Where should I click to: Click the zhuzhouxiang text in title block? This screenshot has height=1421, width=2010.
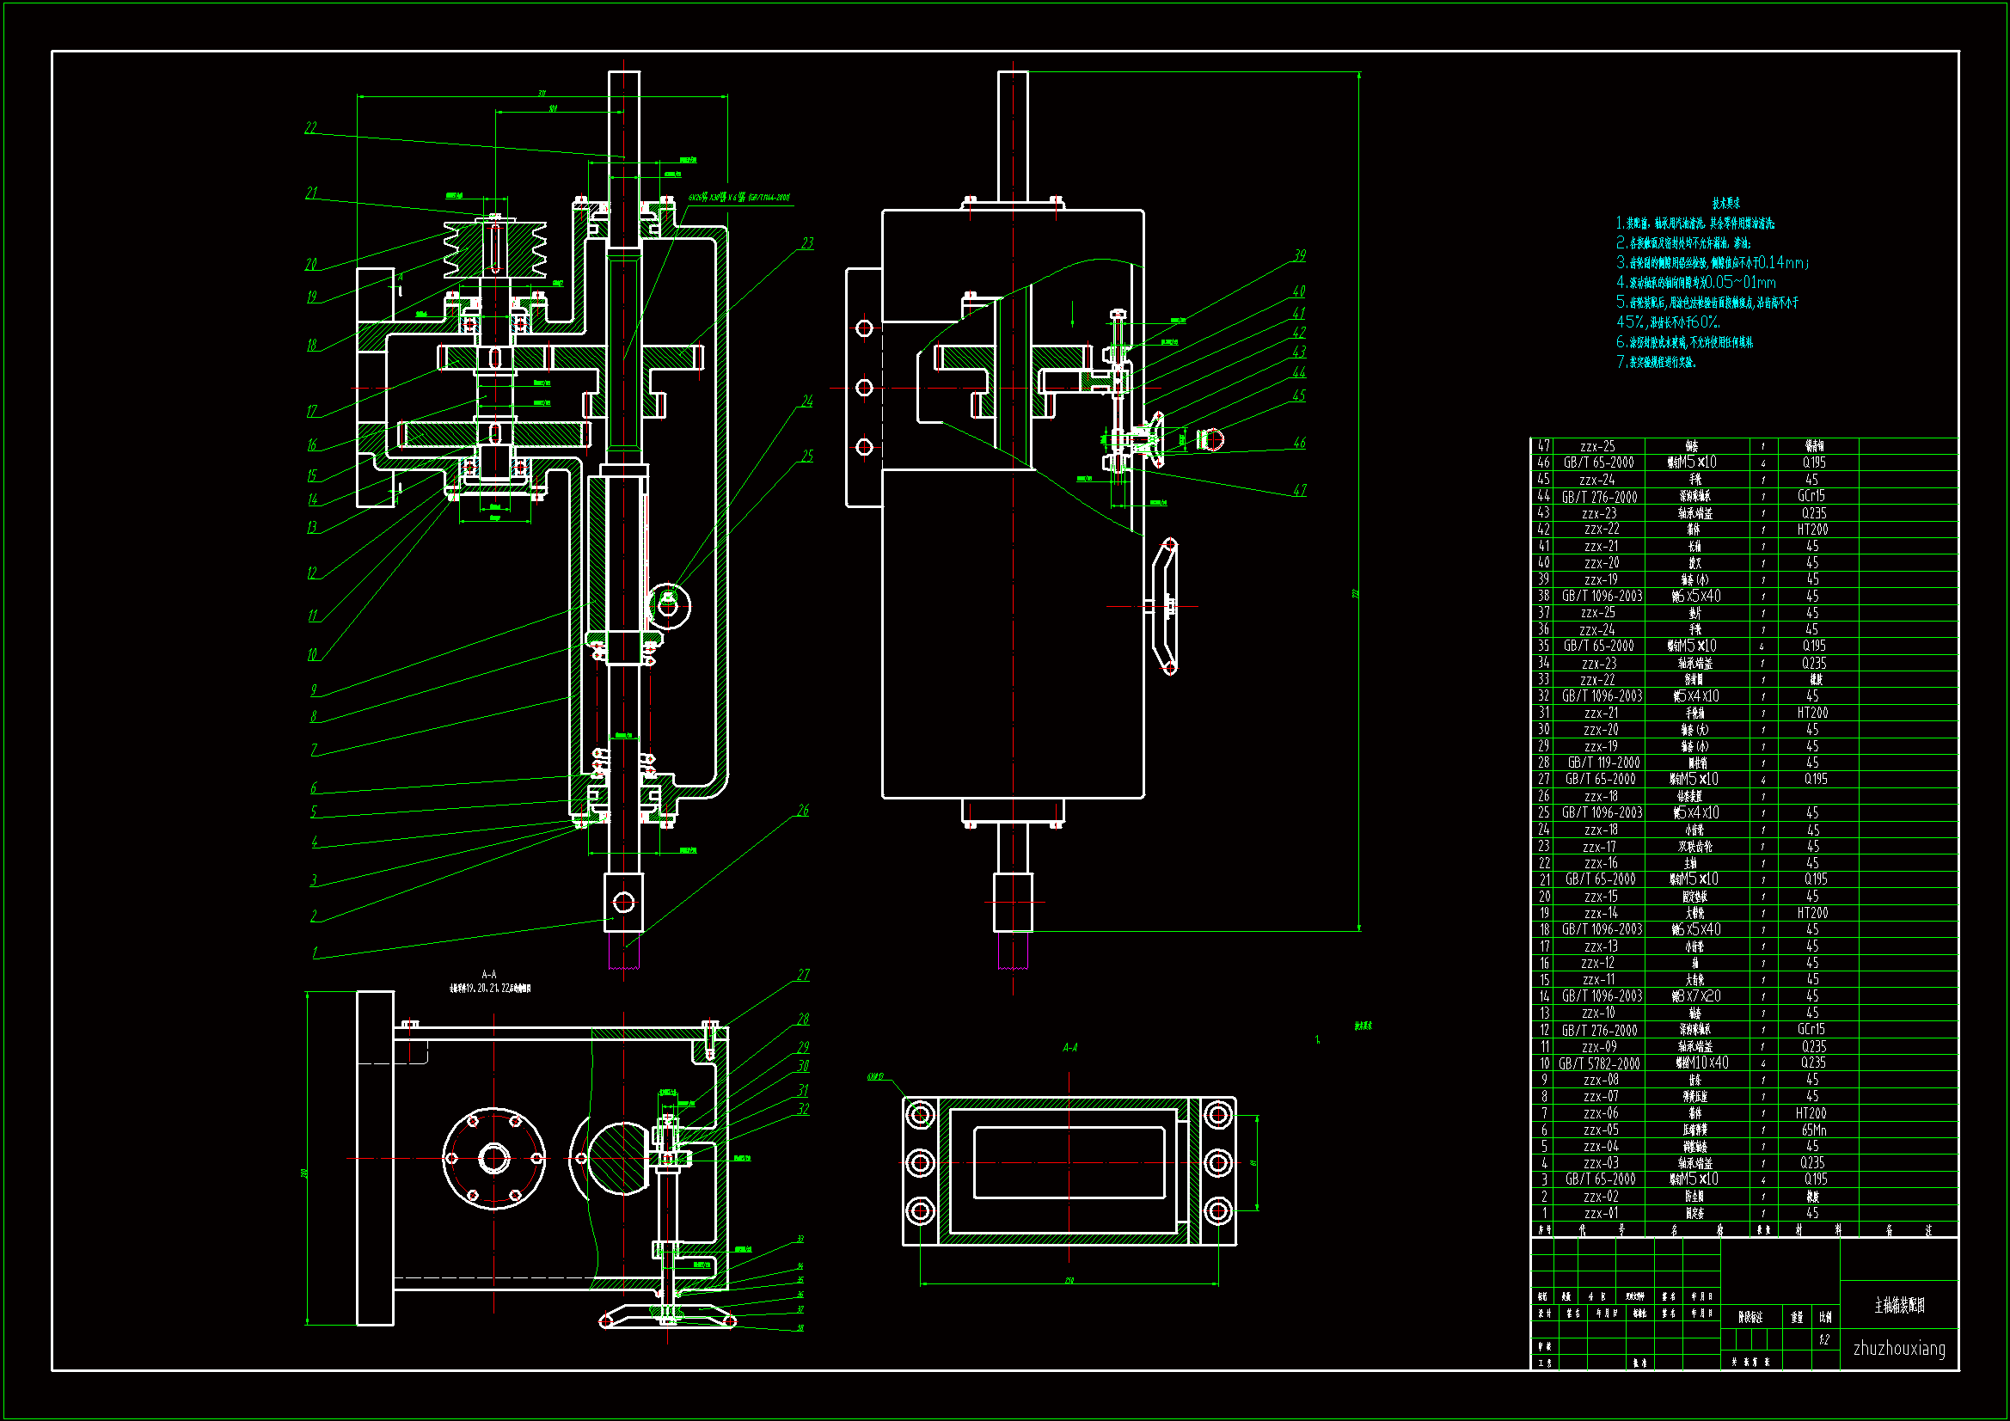click(x=1899, y=1348)
